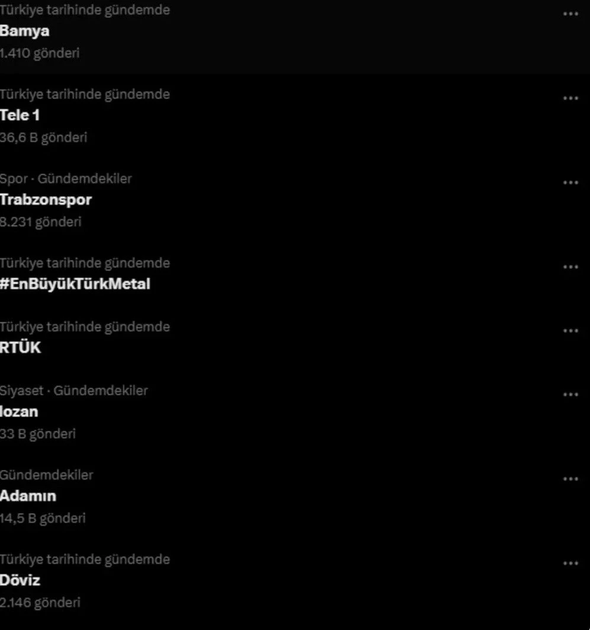Viewport: 590px width, 630px height.
Task: Click the 33 B gönderi count
Action: tap(38, 434)
